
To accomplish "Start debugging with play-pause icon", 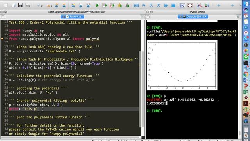I will coord(136,5).
